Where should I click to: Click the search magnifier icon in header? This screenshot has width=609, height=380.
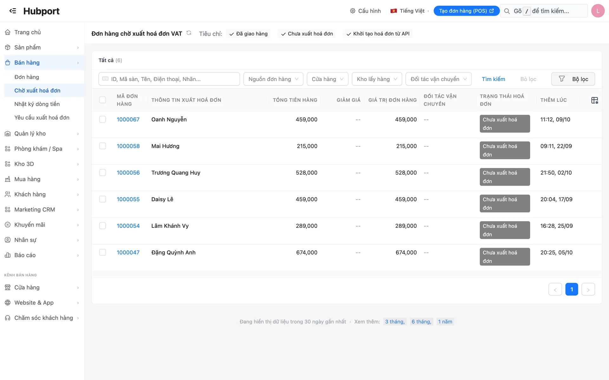click(x=507, y=11)
